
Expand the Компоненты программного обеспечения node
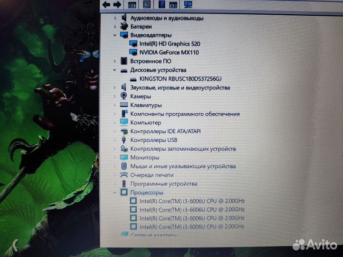(115, 114)
